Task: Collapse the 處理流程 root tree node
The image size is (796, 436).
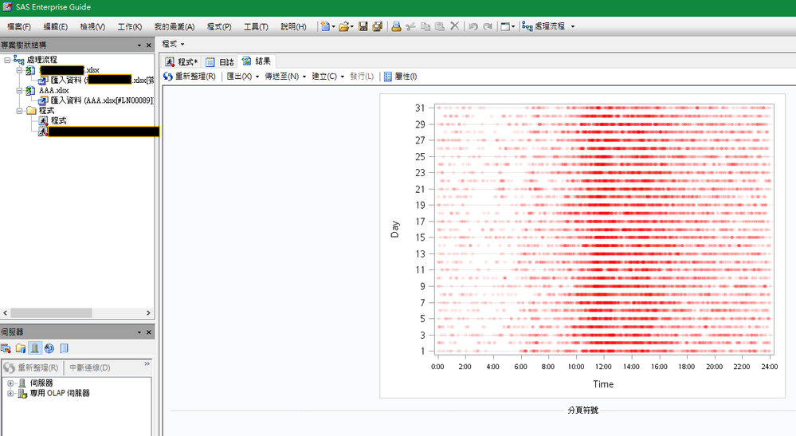Action: 7,60
